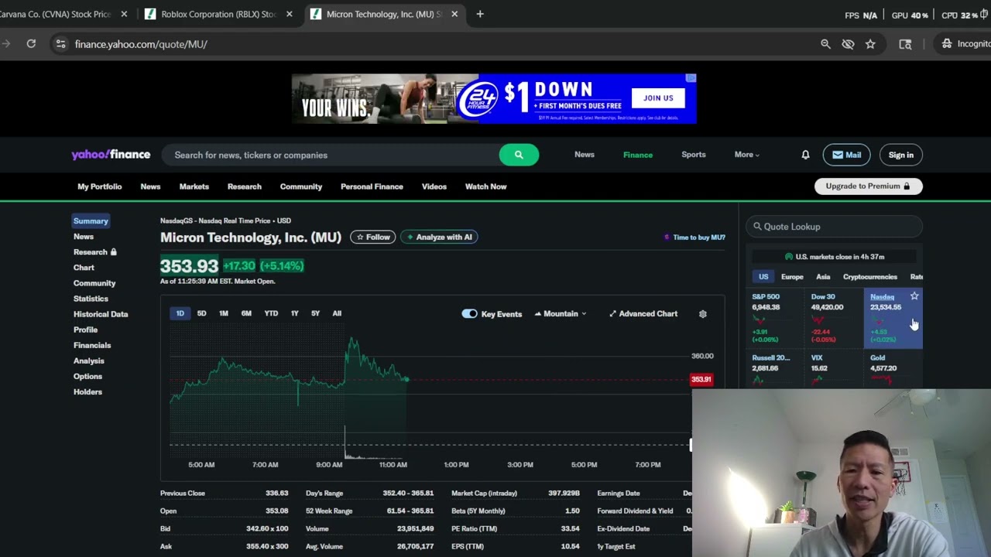Open the Asia markets tab

coord(823,277)
